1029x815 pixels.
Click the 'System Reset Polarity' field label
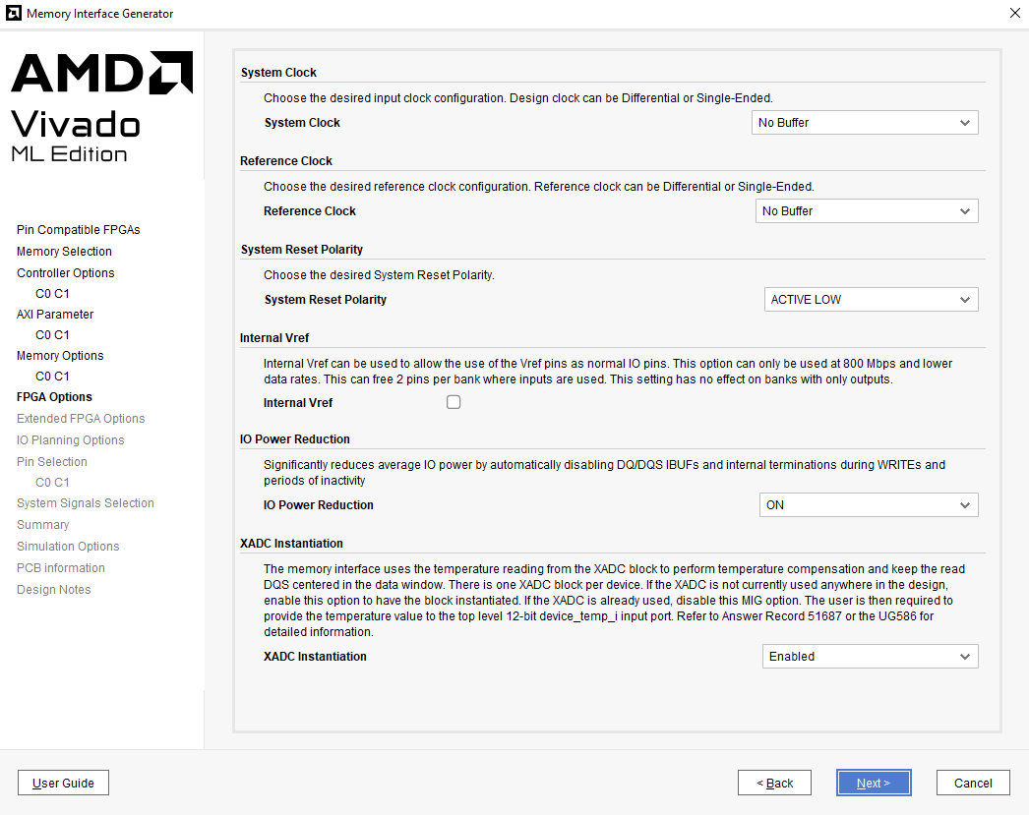point(326,300)
